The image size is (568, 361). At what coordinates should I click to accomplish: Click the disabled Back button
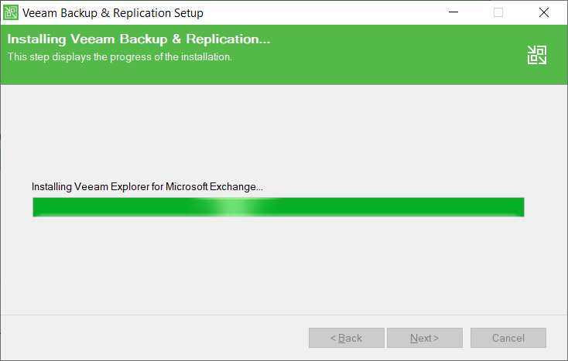tap(347, 338)
